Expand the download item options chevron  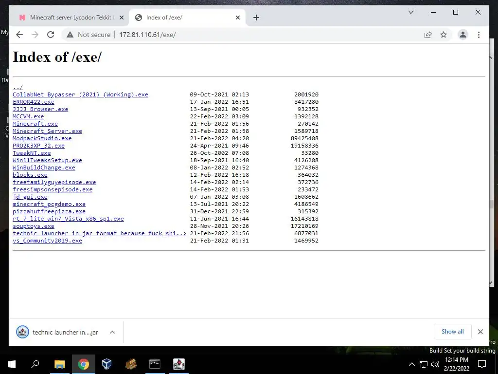(112, 332)
